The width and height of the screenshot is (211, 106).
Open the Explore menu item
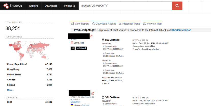coord(33,6)
